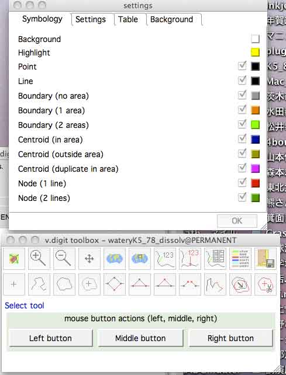The height and width of the screenshot is (375, 286).
Task: Open the save and exit floppy door icon
Action: click(x=266, y=259)
